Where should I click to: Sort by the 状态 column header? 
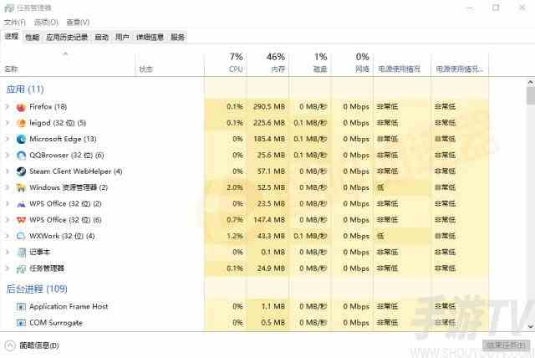[170, 65]
